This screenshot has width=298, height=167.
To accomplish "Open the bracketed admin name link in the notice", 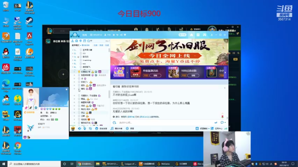I will click(x=131, y=117).
